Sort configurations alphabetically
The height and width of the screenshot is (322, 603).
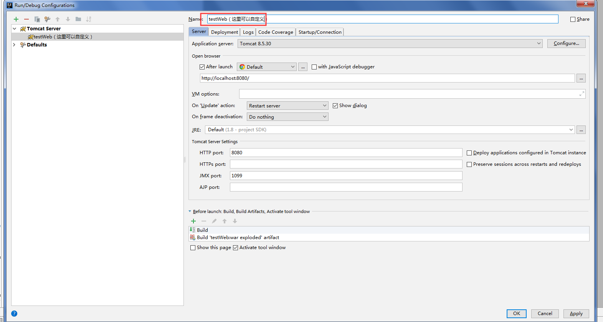coord(89,19)
